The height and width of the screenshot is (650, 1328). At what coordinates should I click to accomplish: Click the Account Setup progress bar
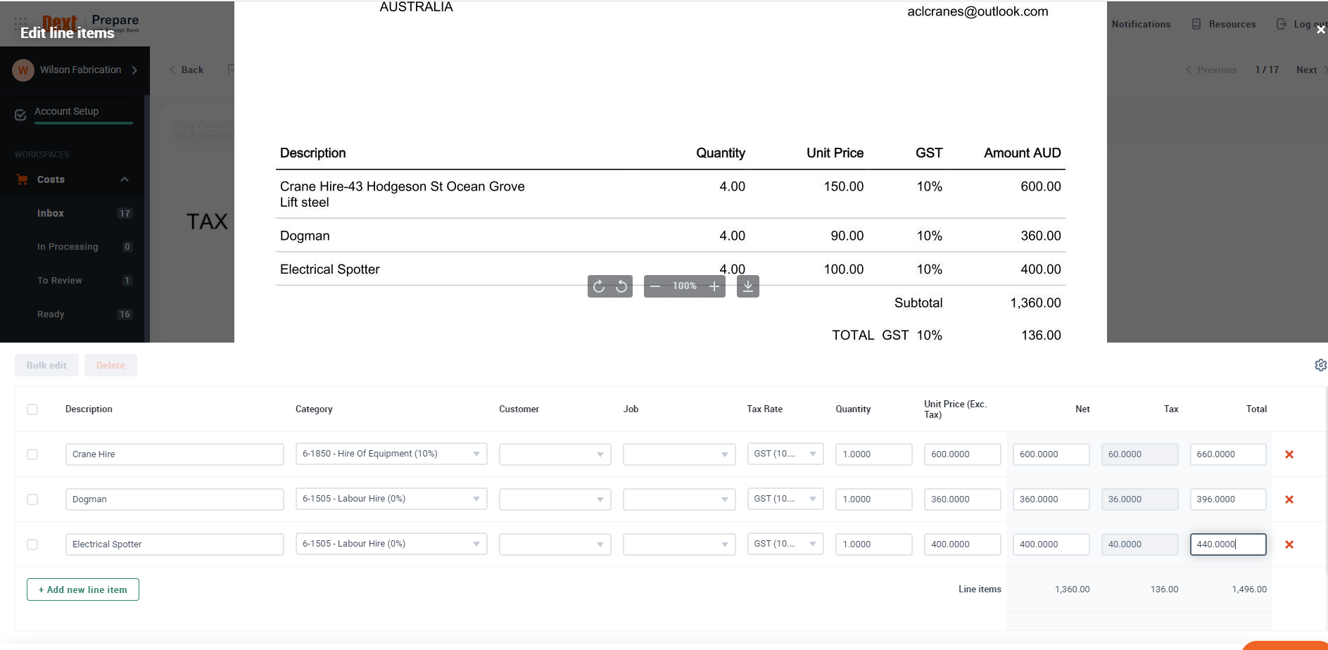(84, 124)
